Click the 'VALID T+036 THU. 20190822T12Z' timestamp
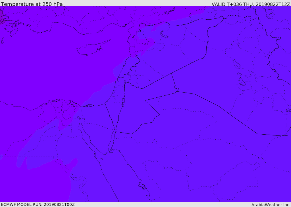 click(x=251, y=4)
